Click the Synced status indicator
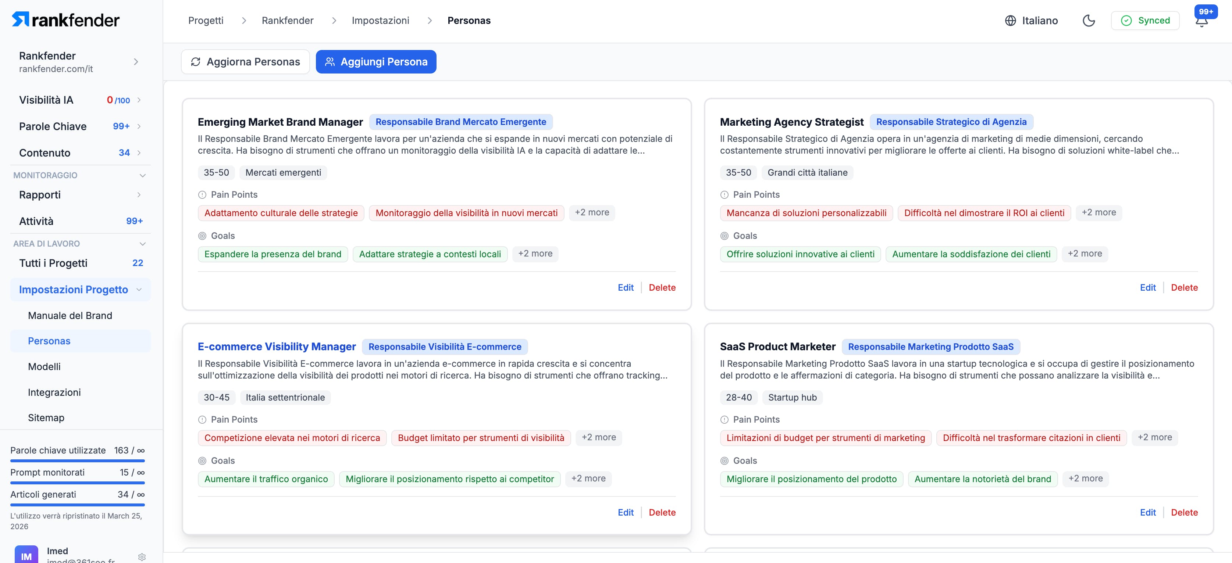 tap(1145, 21)
